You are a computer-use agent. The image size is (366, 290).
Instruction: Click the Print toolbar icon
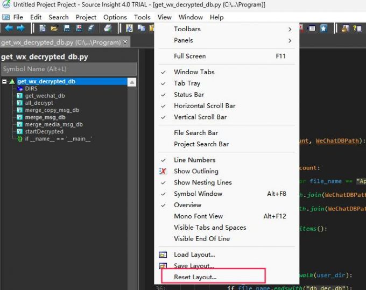click(108, 28)
